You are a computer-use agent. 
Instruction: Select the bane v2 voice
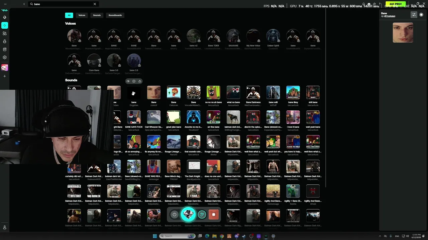pos(194,36)
